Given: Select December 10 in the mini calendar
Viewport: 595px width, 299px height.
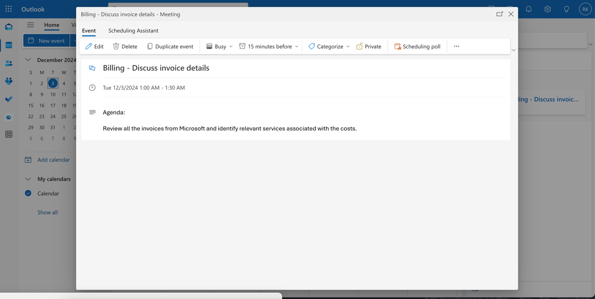Looking at the screenshot, I should pyautogui.click(x=53, y=94).
